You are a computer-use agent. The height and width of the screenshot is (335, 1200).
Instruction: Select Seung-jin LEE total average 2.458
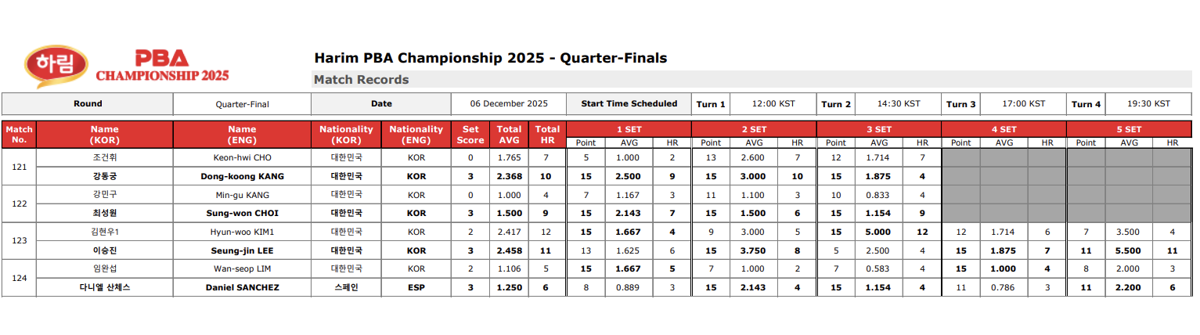[x=510, y=250]
